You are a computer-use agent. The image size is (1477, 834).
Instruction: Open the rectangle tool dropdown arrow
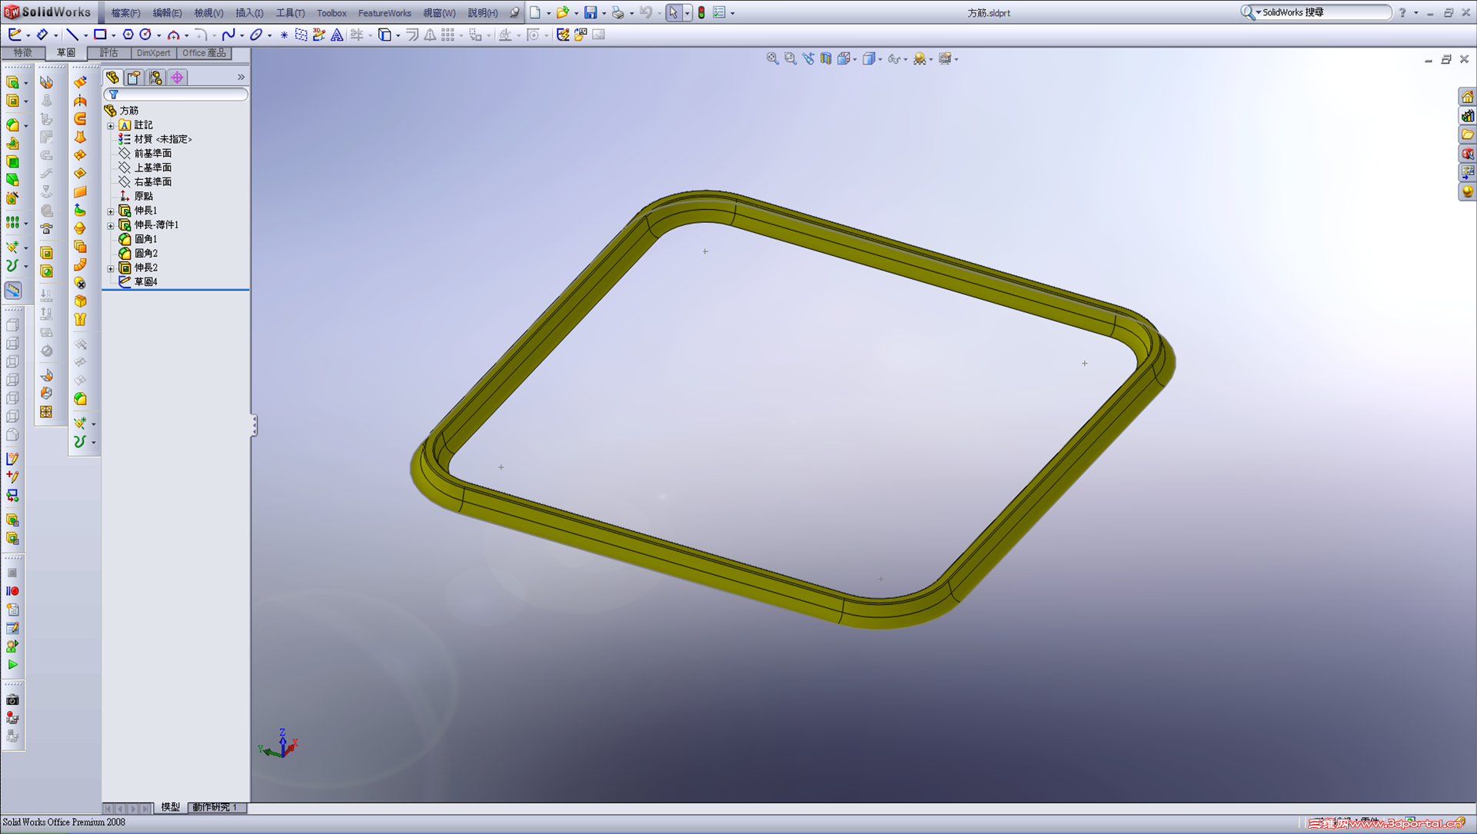(113, 35)
